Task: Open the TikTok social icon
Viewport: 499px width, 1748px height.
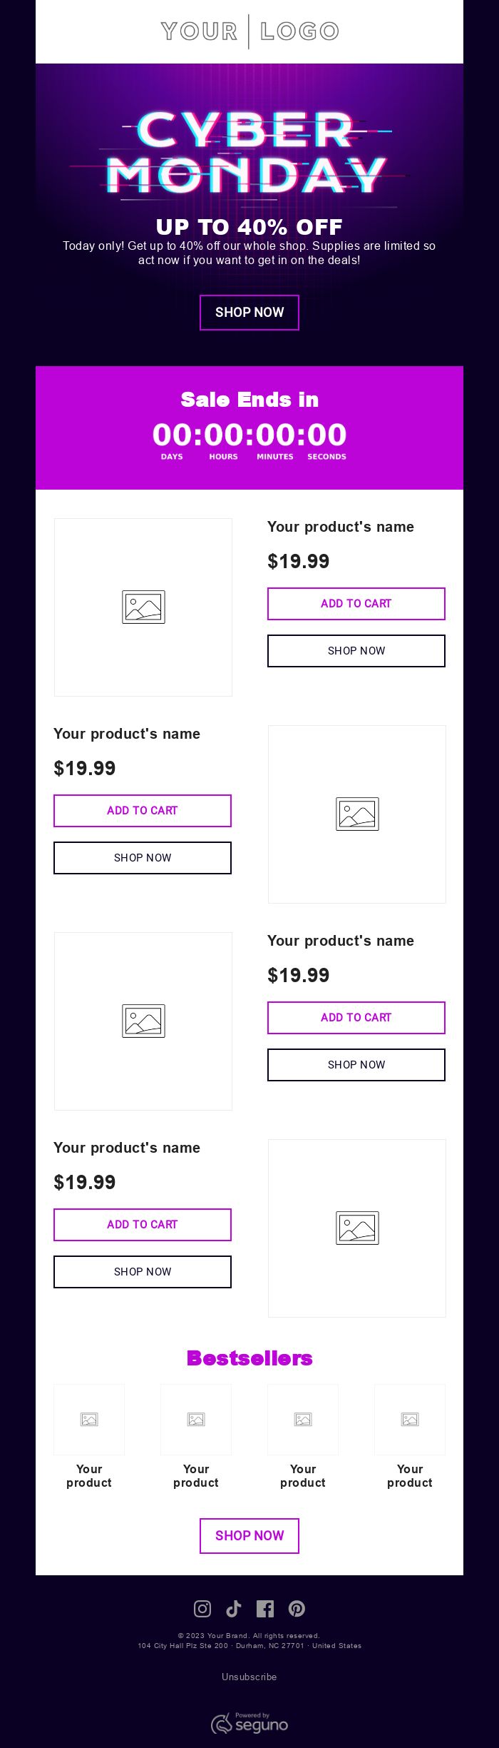Action: click(234, 1608)
